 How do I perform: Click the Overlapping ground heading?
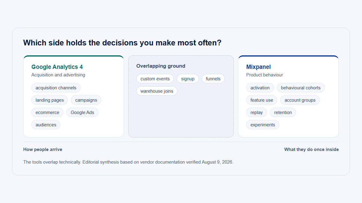161,66
